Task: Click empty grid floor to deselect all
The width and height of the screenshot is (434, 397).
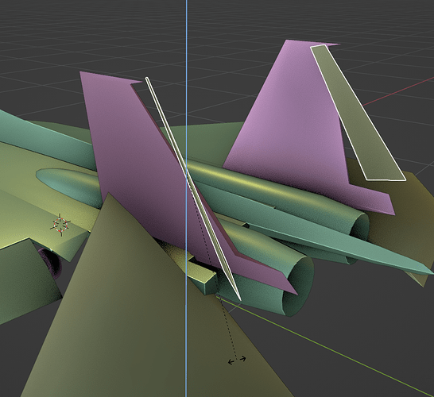Action: 83,33
